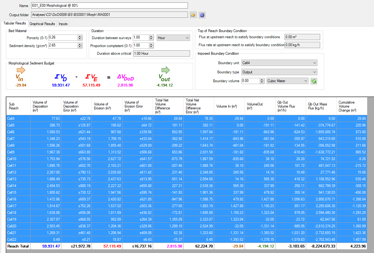Click Volume In 1,427.88 in Cell17 row
374x253 pixels.
coord(230,206)
